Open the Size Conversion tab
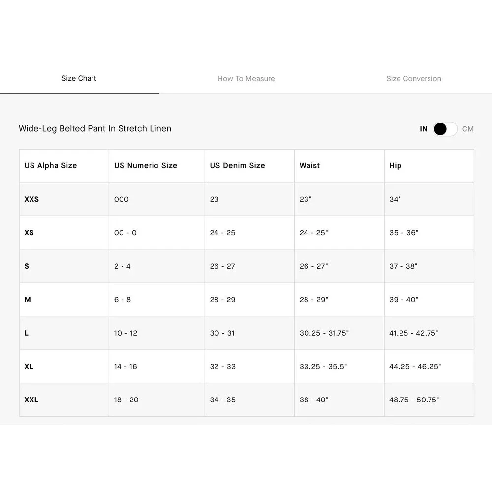The height and width of the screenshot is (492, 492). (x=414, y=78)
